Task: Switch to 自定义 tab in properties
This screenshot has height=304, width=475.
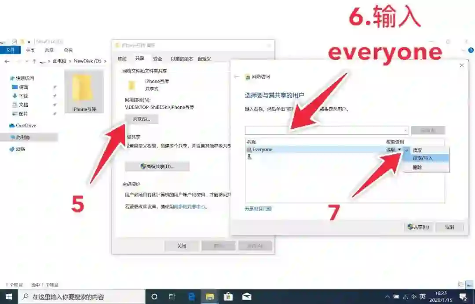Action: pyautogui.click(x=204, y=59)
